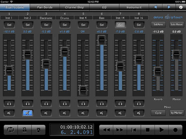Click the Electronic track name label
Viewport: 186px width, 139px height.
coord(46,18)
